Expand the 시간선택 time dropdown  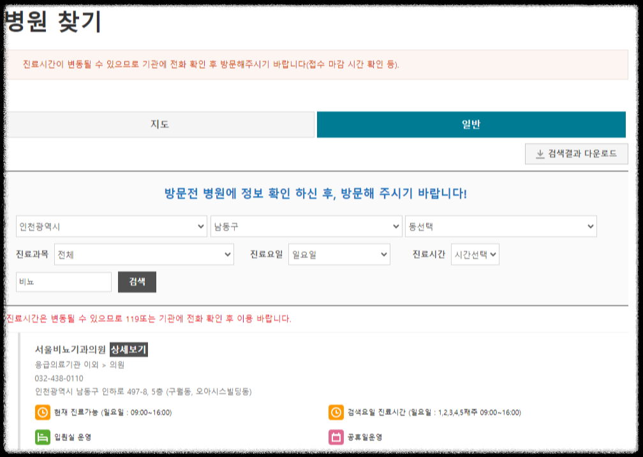[x=475, y=254]
